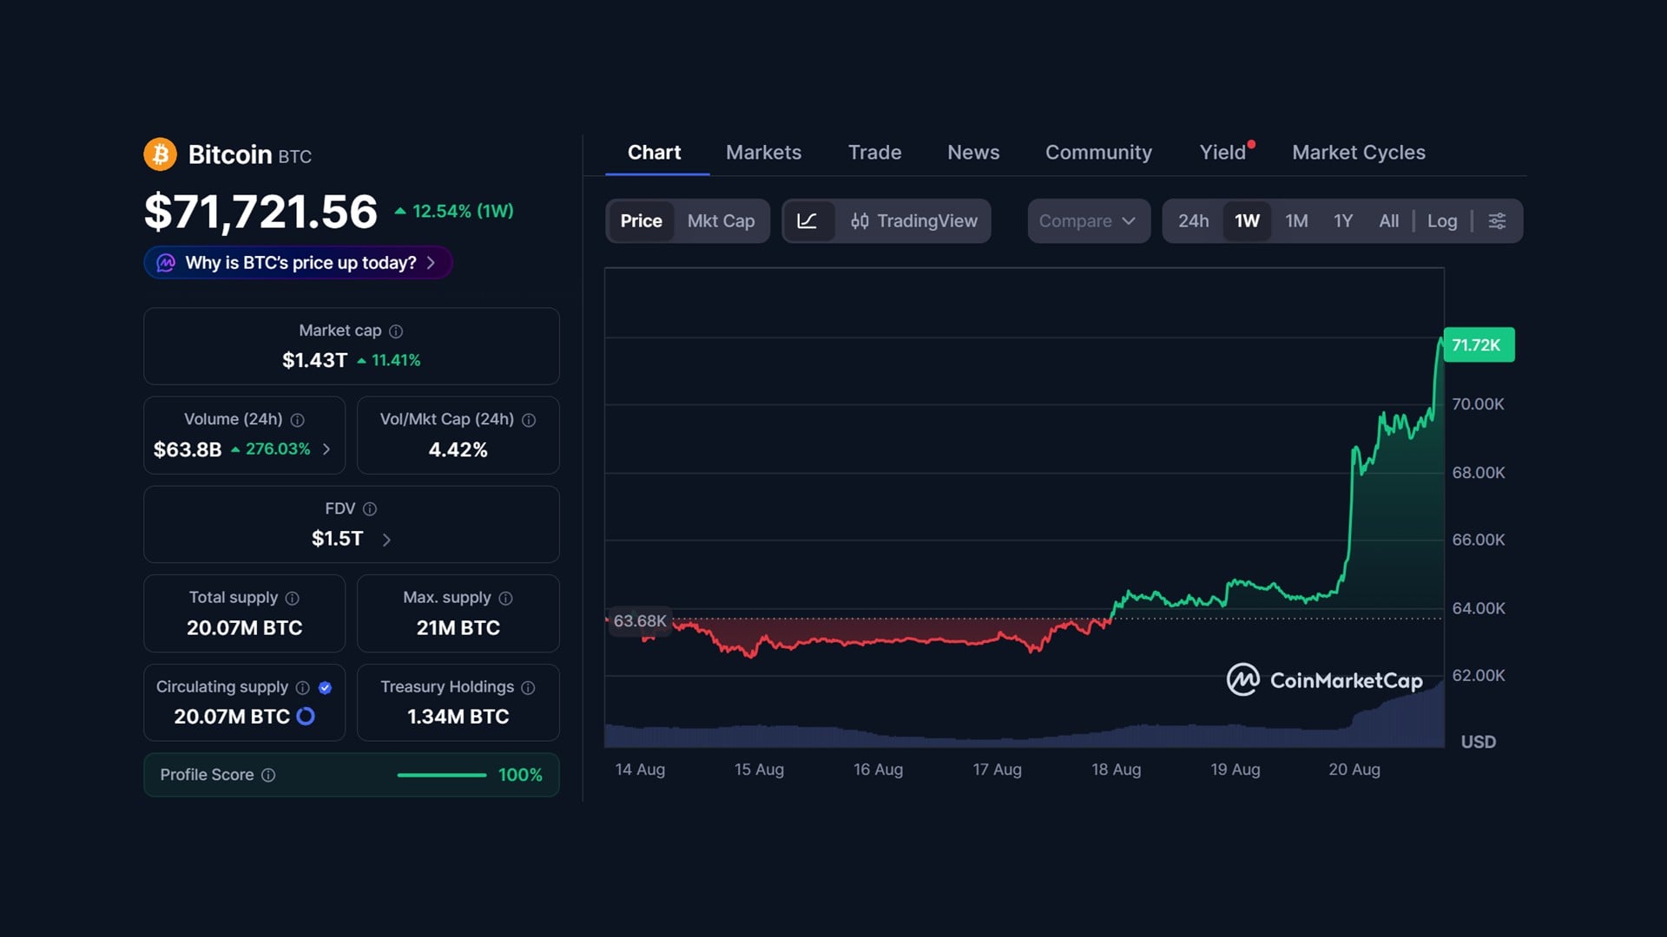
Task: Select the Price toggle
Action: tap(641, 221)
